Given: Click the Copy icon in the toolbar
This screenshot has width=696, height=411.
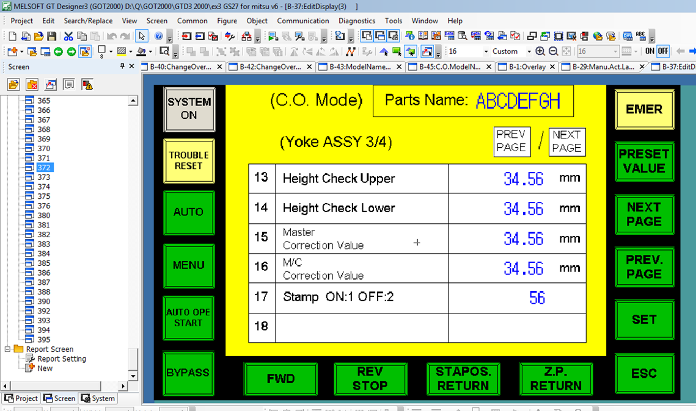Looking at the screenshot, I should point(82,37).
